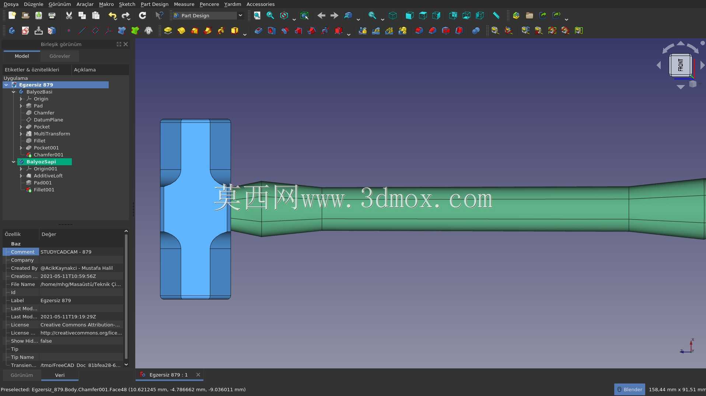The image size is (706, 396).
Task: Close the Egzersiz 879 : 1 document tab
Action: tap(198, 375)
